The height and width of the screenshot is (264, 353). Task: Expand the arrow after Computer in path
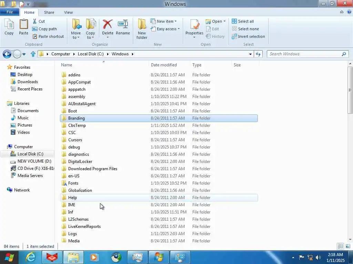pos(74,54)
